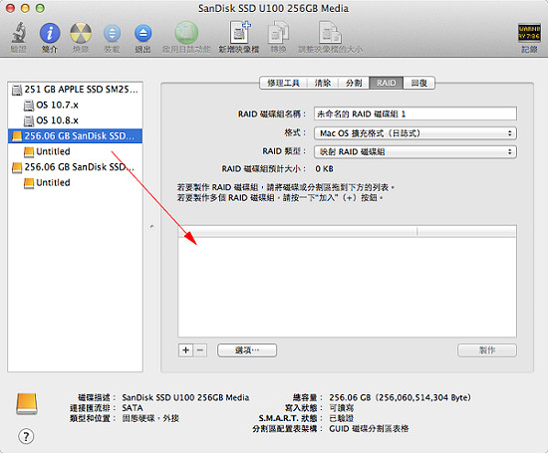Viewport: 548px width, 453px height.
Task: Click the window zoom green button
Action: pos(40,8)
